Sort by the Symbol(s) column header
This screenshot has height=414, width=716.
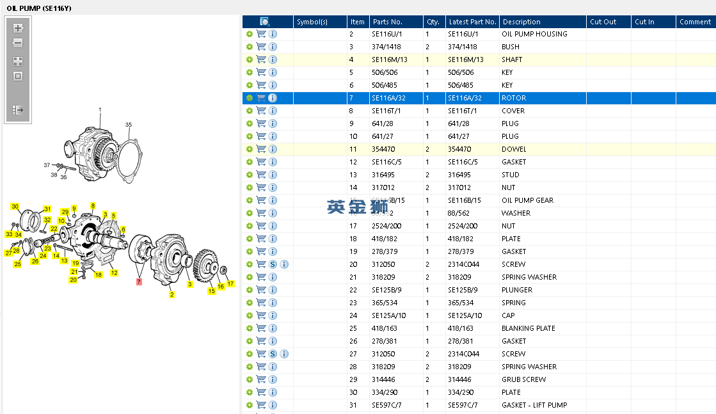[x=320, y=22]
